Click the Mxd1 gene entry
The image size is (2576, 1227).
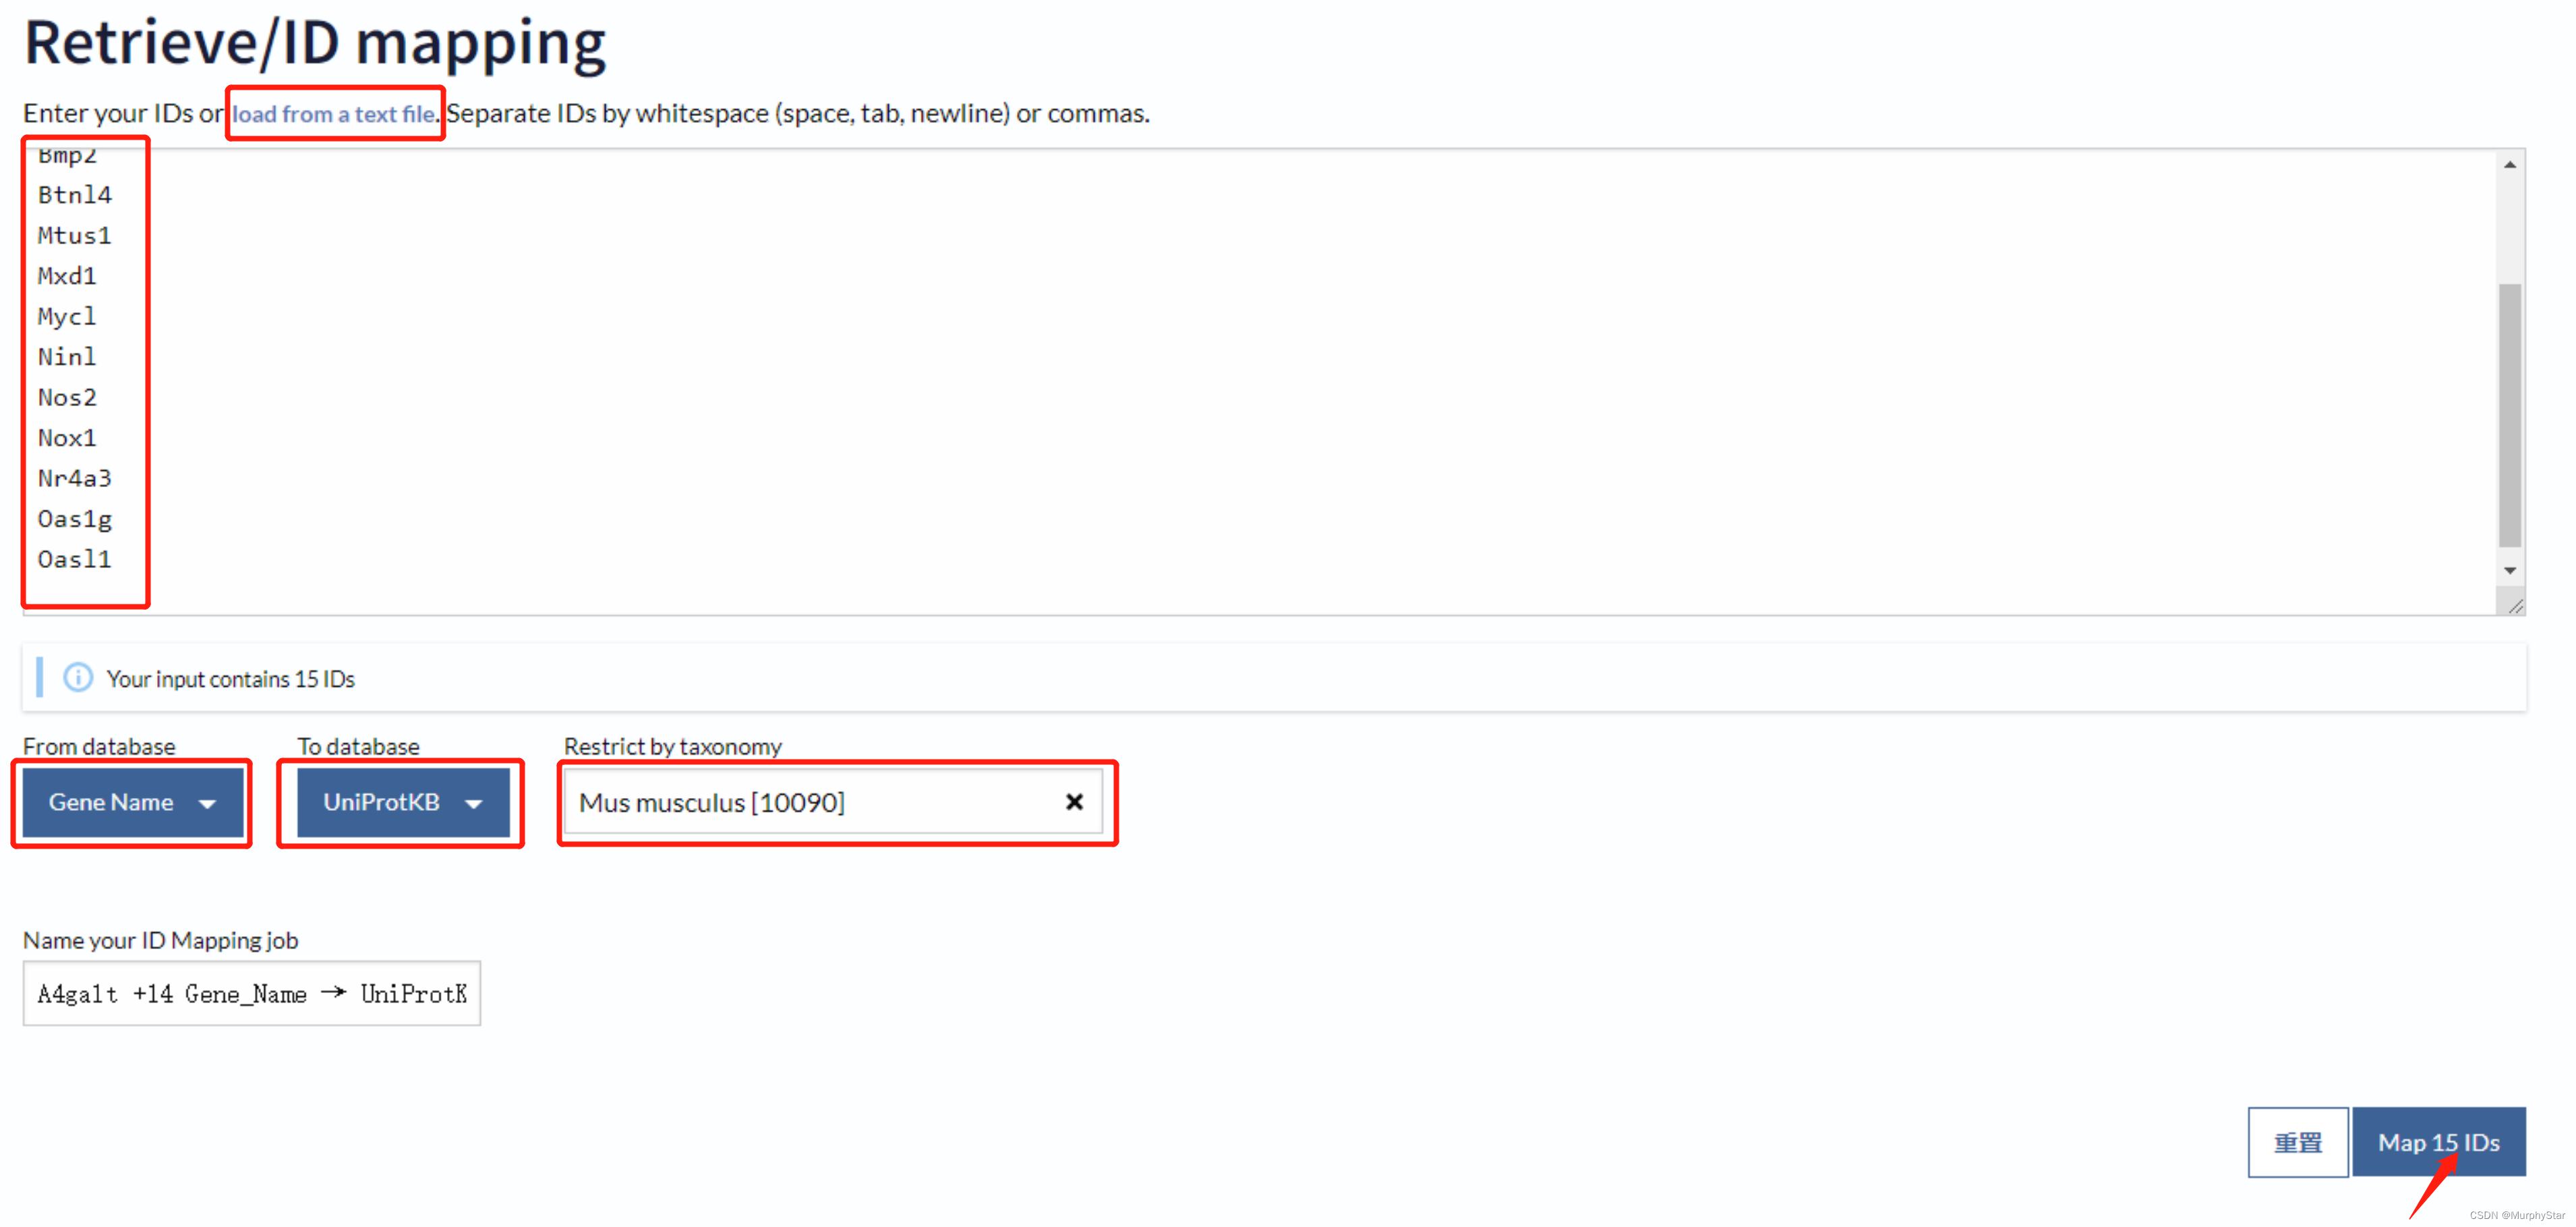pos(67,276)
